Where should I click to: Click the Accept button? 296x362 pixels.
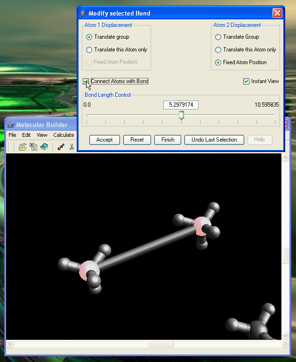point(104,140)
